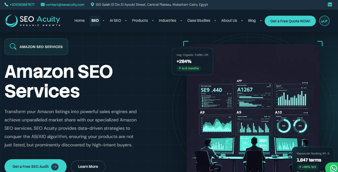The height and width of the screenshot is (172, 338).
Task: Expand dropdown arrow next to Industries
Action: [x=181, y=21]
